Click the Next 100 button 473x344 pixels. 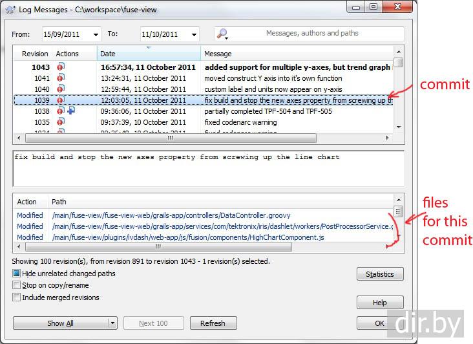(154, 323)
